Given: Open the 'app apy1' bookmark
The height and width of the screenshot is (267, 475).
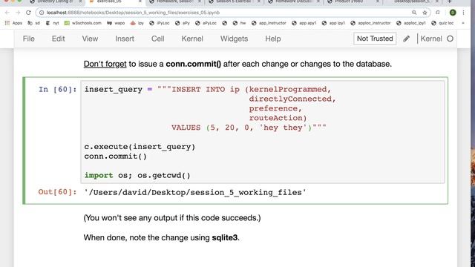Looking at the screenshot, I should click(304, 23).
